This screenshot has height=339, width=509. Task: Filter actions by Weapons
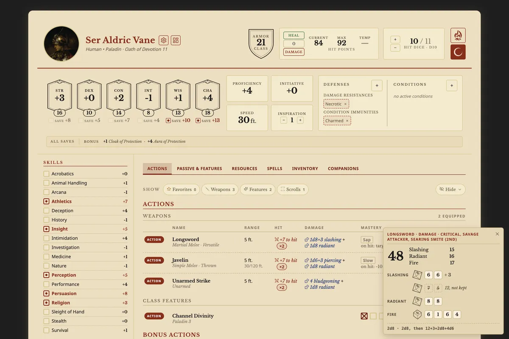pyautogui.click(x=220, y=189)
